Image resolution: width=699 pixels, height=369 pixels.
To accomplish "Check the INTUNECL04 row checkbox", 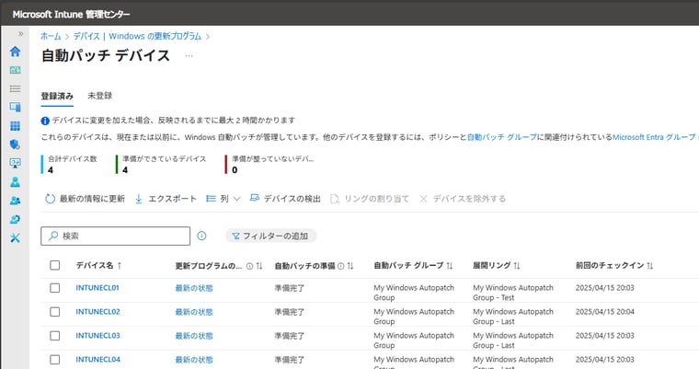I will (55, 360).
